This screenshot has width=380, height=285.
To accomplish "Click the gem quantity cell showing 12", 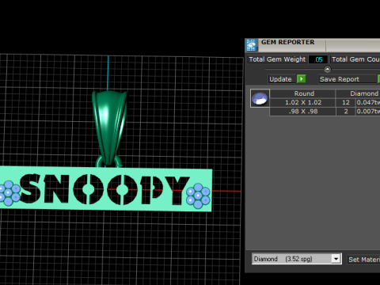I will point(346,102).
